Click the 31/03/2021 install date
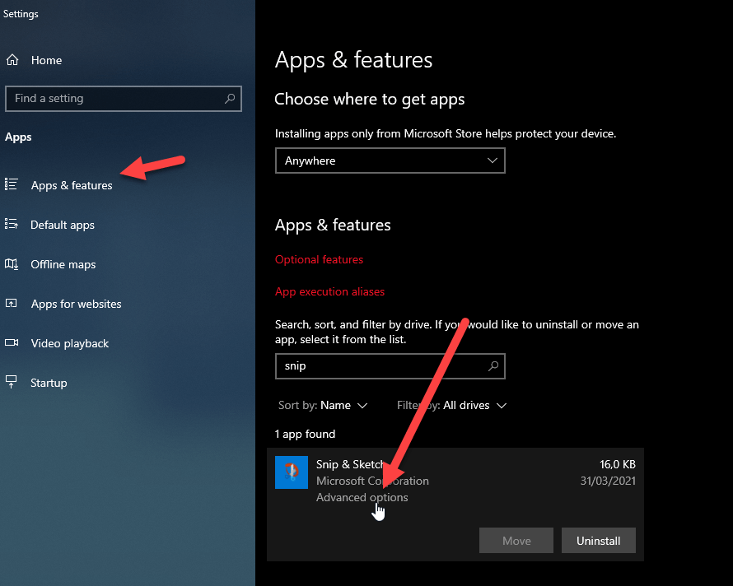733x586 pixels. pos(608,481)
